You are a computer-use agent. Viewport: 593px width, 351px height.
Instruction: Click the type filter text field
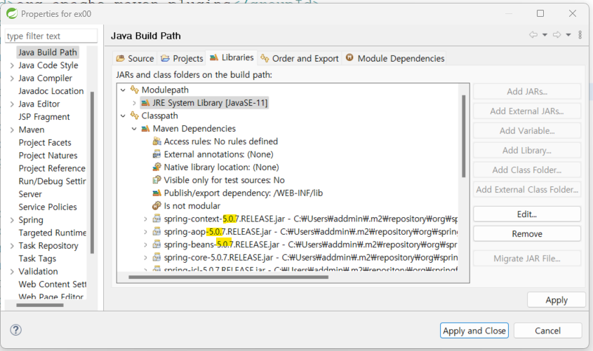point(51,36)
